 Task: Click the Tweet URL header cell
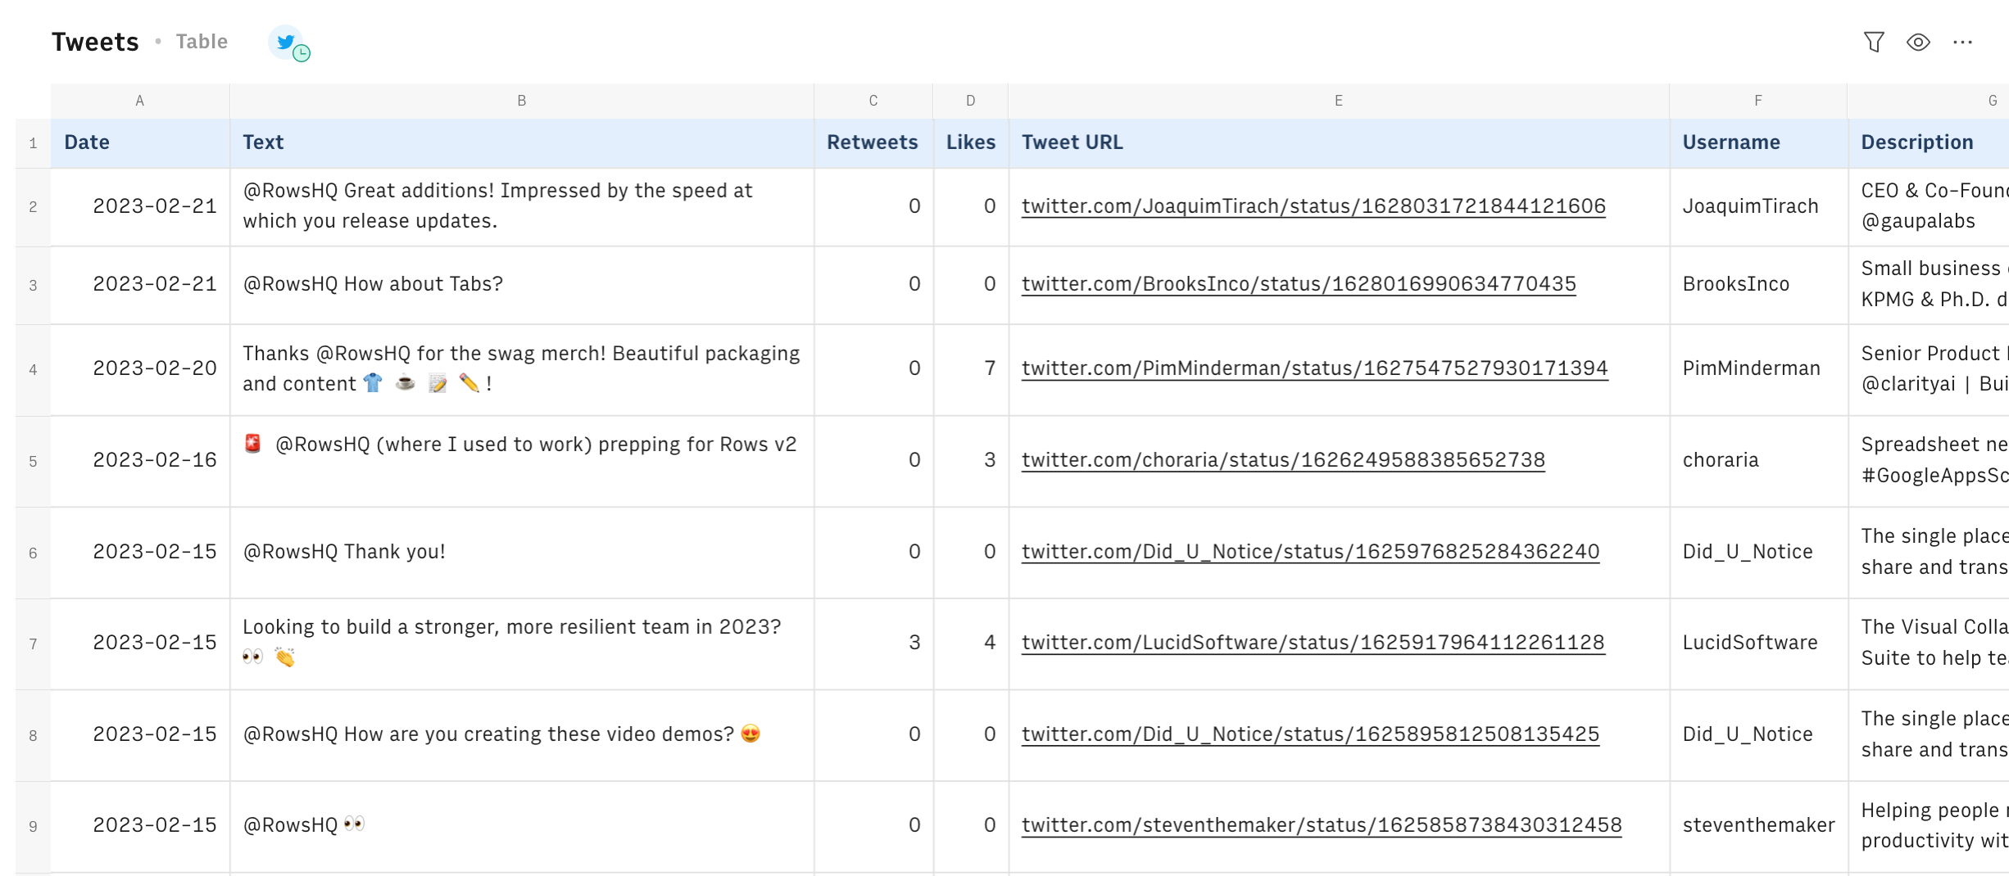coord(1339,143)
